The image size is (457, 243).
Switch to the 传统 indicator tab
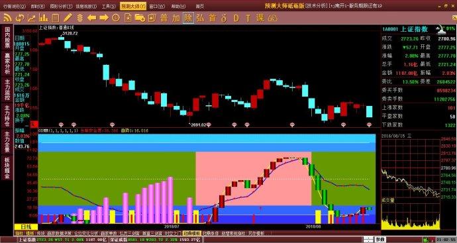pos(41,233)
